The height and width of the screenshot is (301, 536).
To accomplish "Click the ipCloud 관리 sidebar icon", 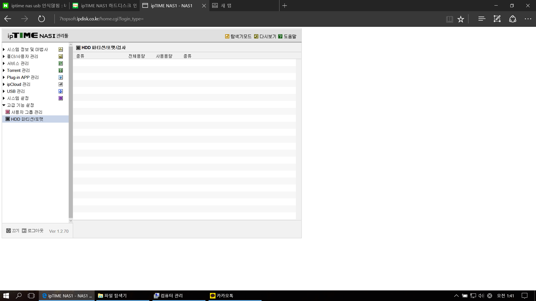I will [x=61, y=84].
